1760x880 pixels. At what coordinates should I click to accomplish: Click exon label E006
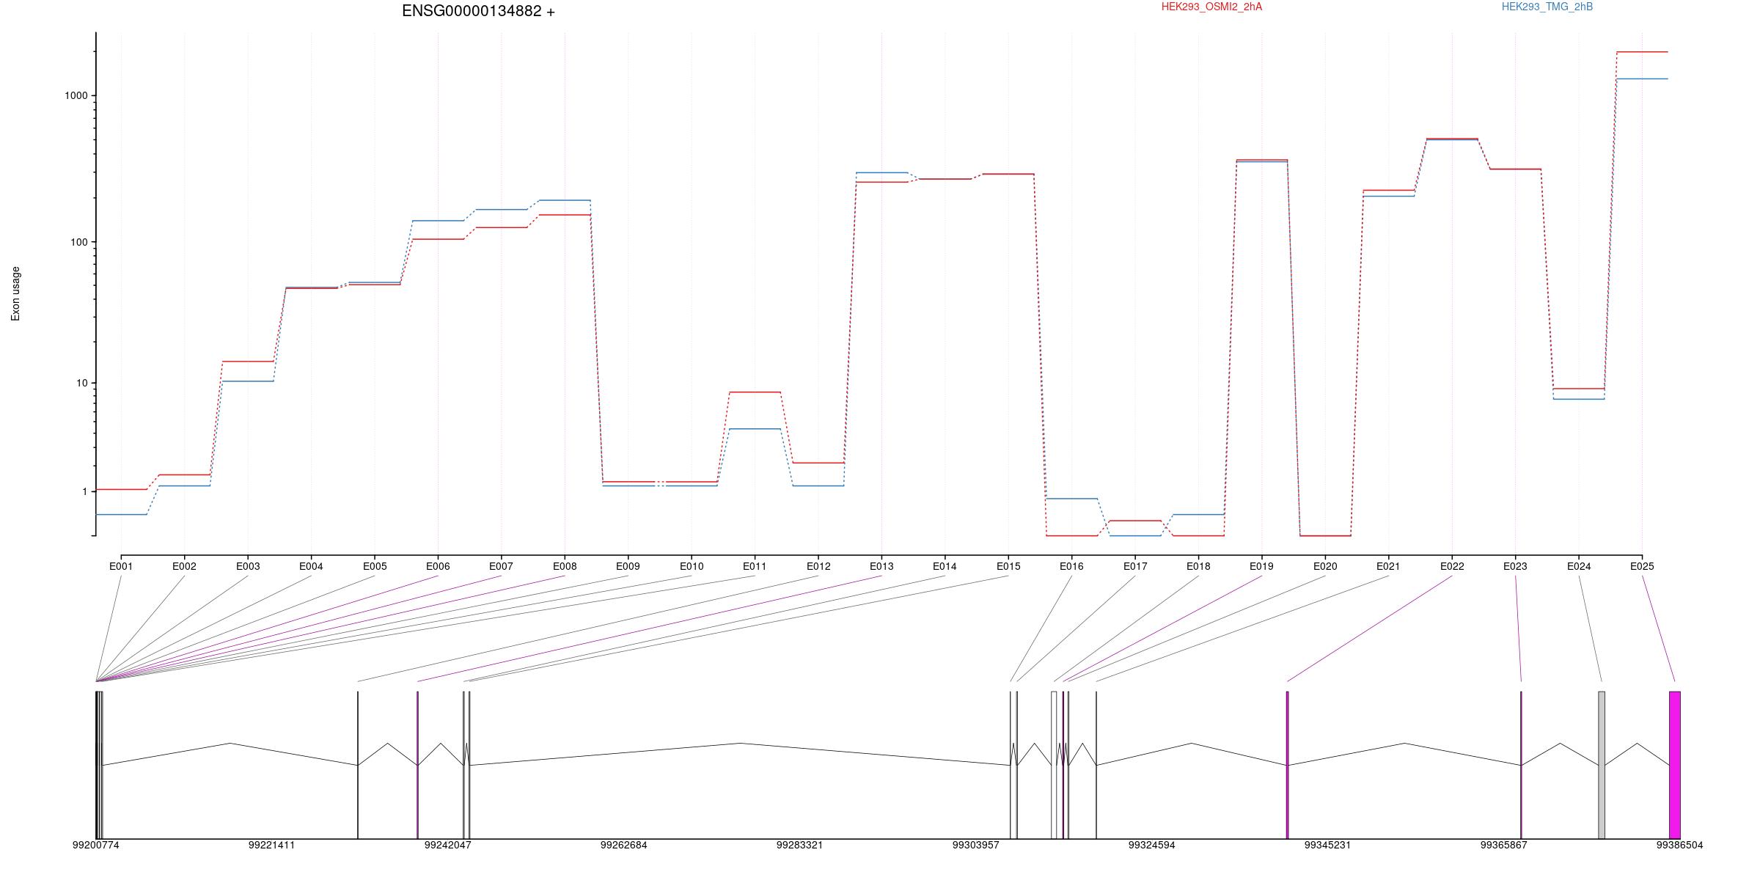(x=438, y=566)
